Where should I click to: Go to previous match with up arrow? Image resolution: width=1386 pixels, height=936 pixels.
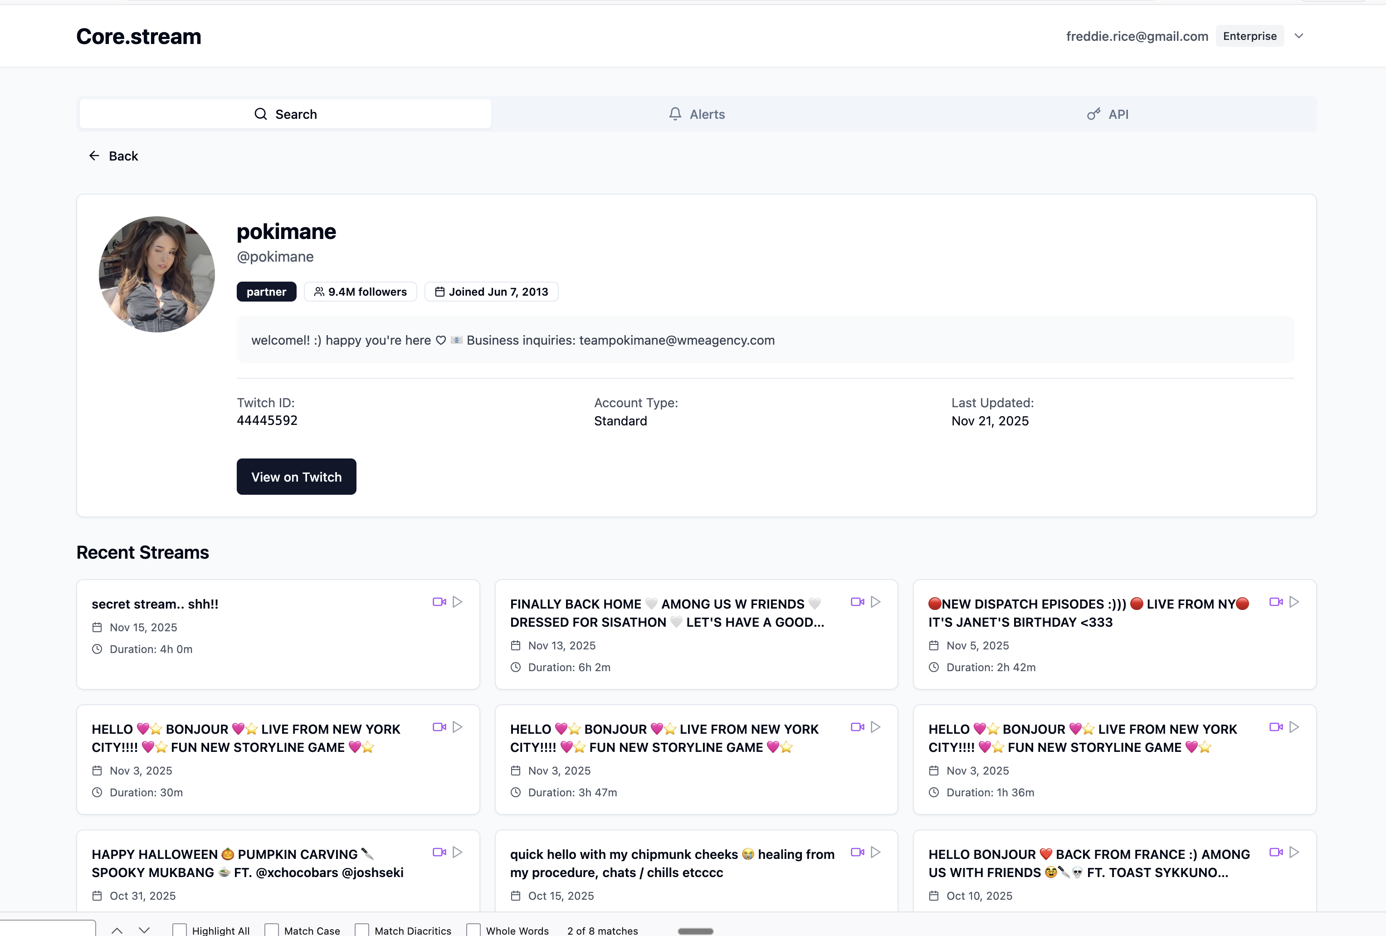click(117, 930)
